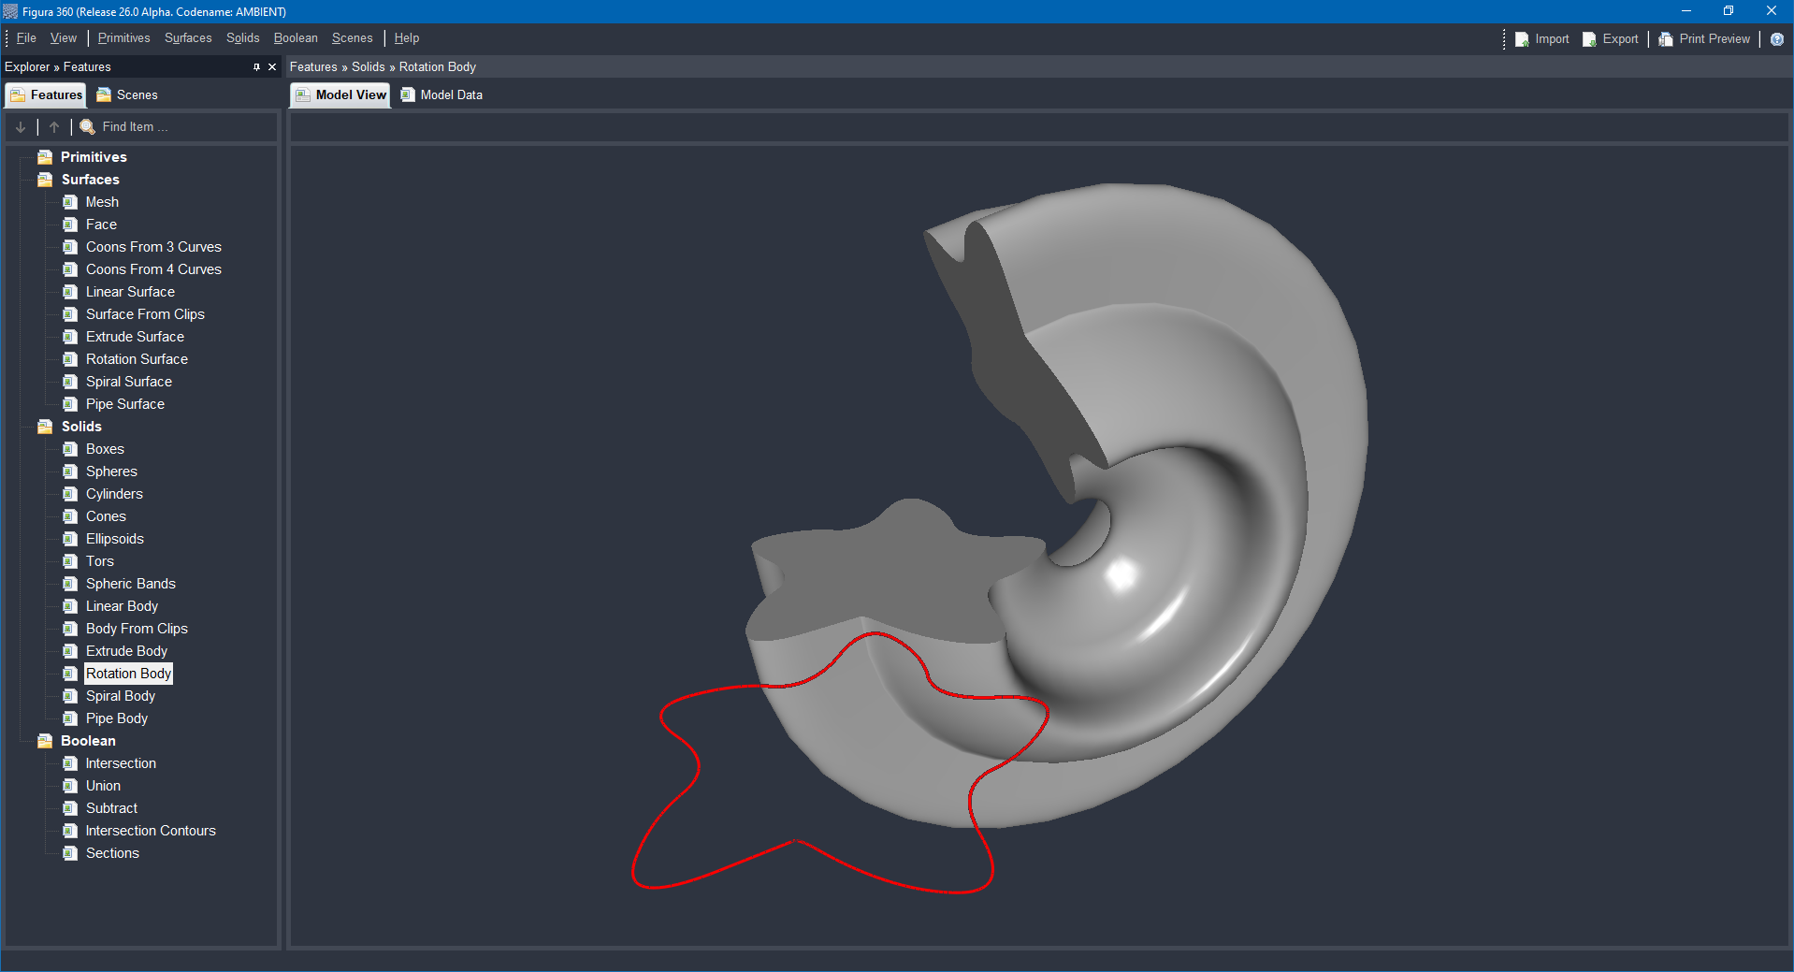
Task: Open the Help menu
Action: coord(407,38)
